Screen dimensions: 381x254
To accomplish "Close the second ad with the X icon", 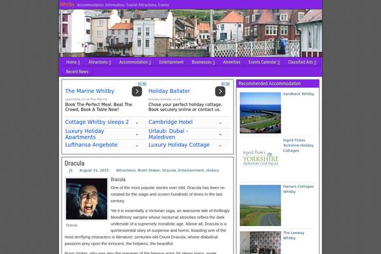I will click(x=228, y=84).
